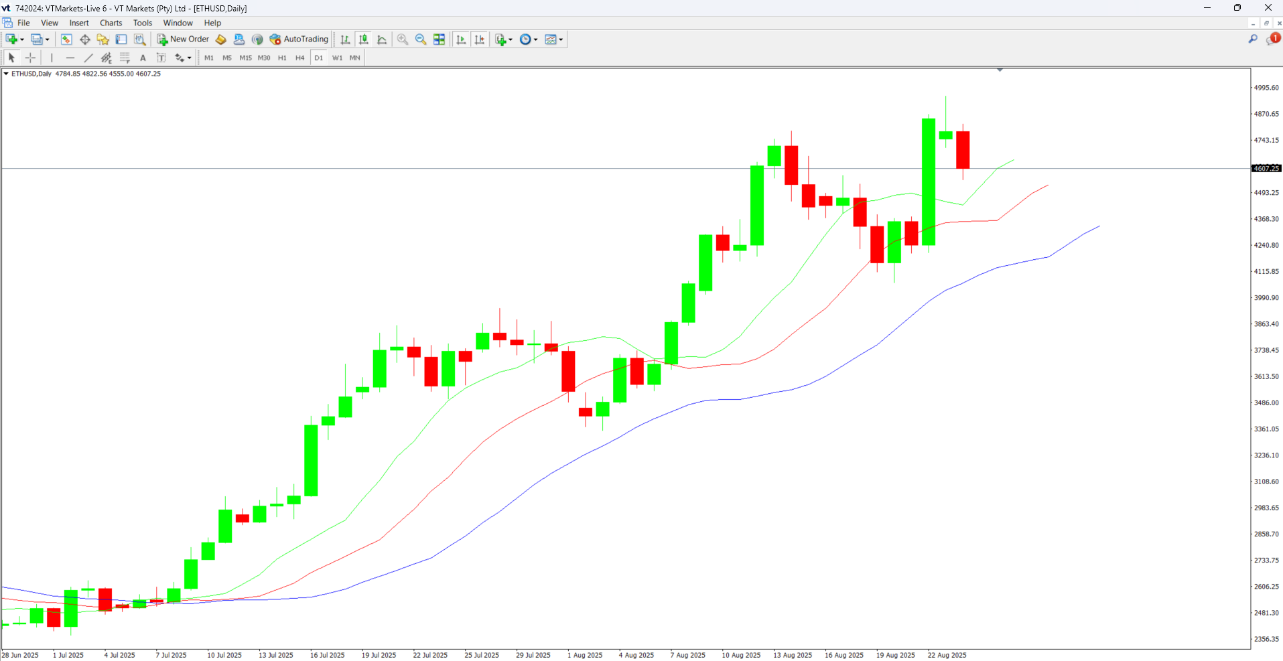
Task: Select the Fibonacci retracement tool
Action: [x=125, y=58]
